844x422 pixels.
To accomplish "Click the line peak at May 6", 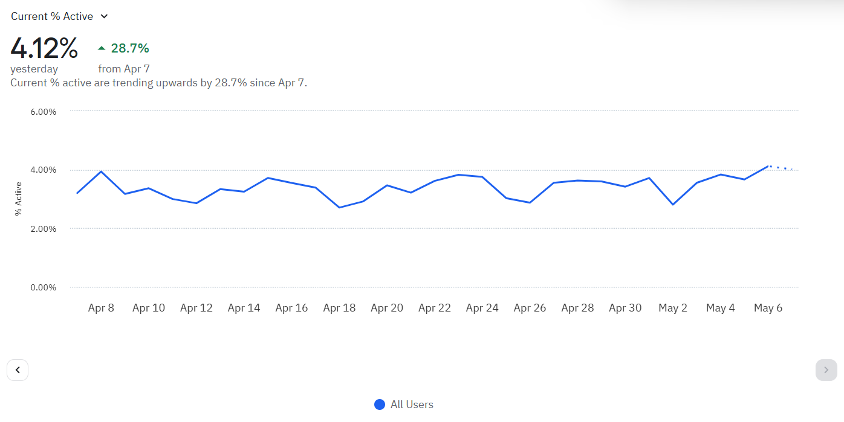I will 768,166.
